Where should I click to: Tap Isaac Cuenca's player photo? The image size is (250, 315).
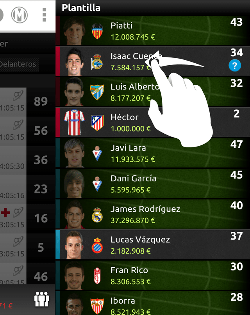pos(74,61)
